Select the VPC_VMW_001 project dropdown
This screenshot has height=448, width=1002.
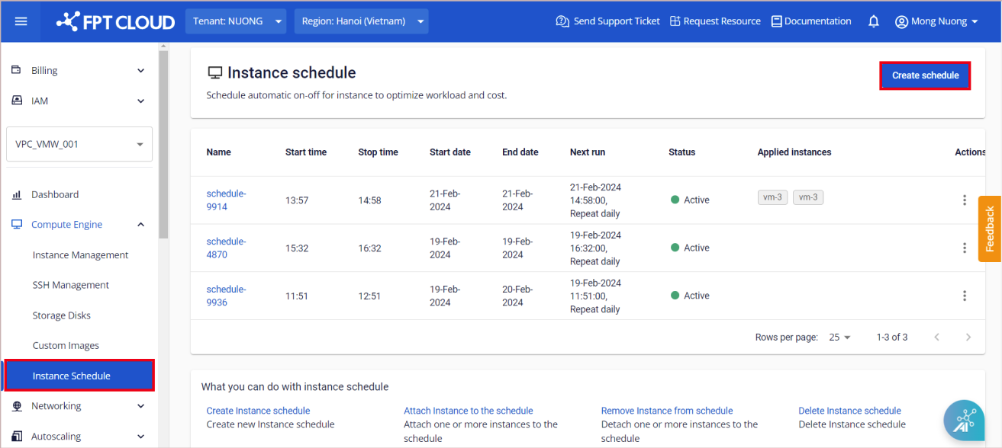pyautogui.click(x=79, y=144)
